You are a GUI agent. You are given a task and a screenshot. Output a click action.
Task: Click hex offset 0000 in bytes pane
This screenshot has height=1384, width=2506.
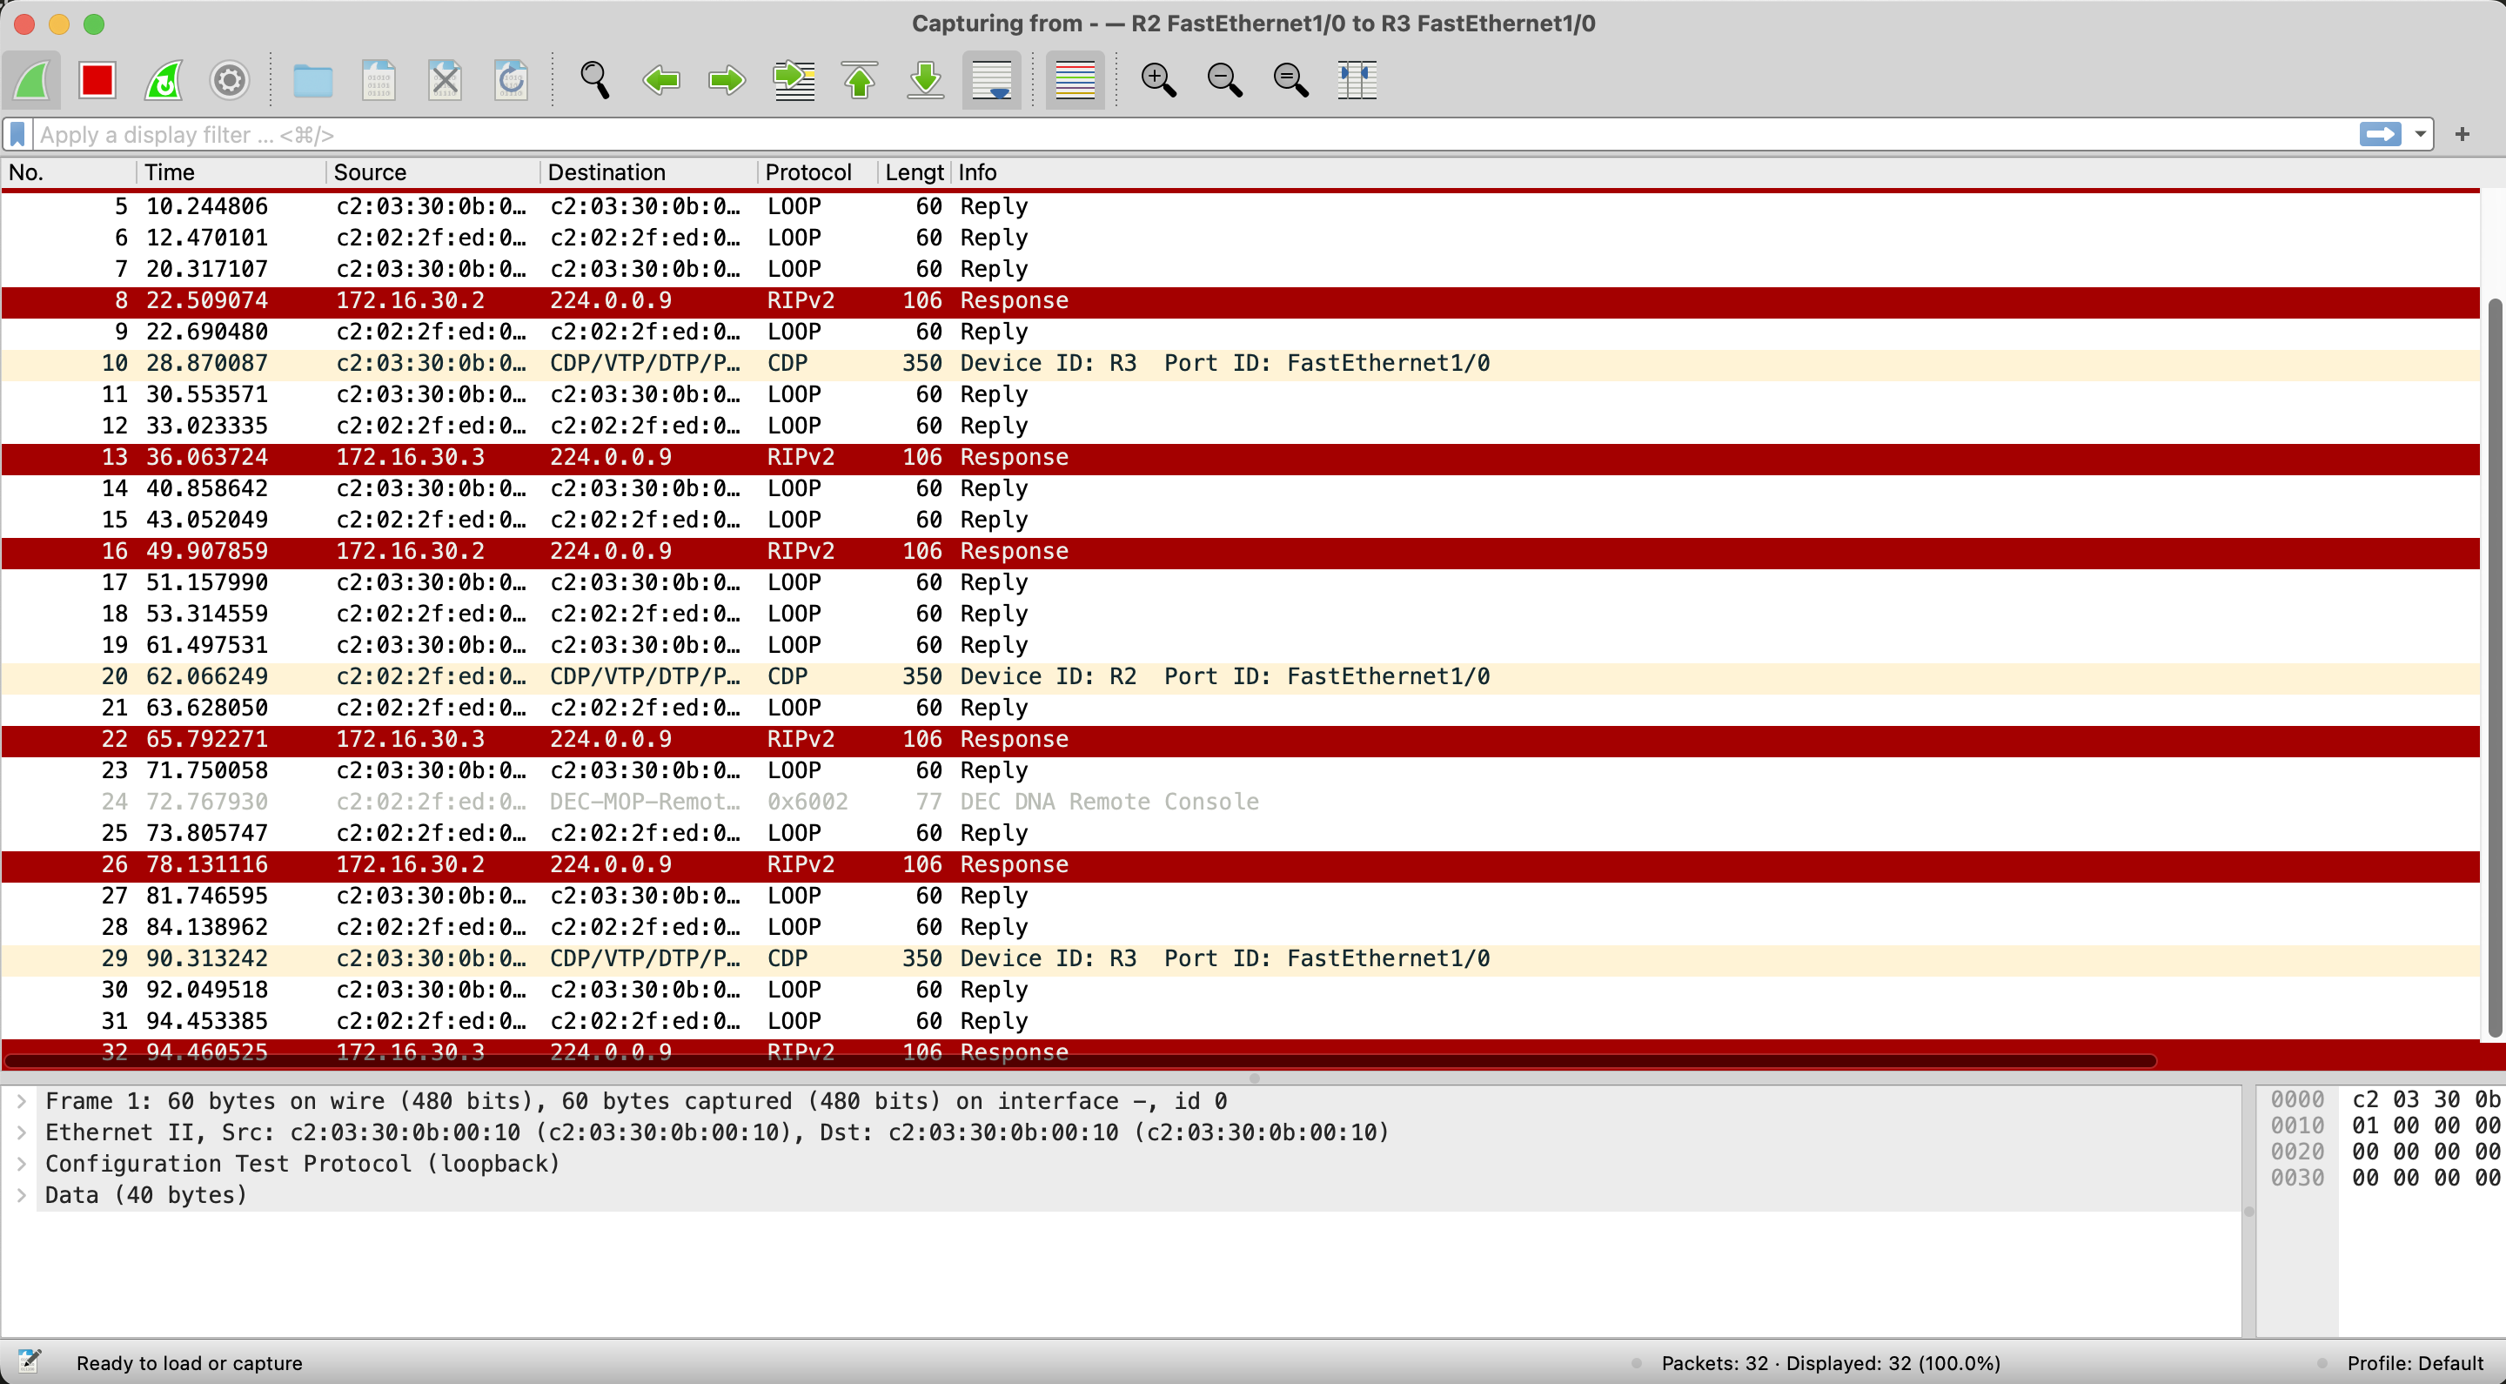[2297, 1100]
